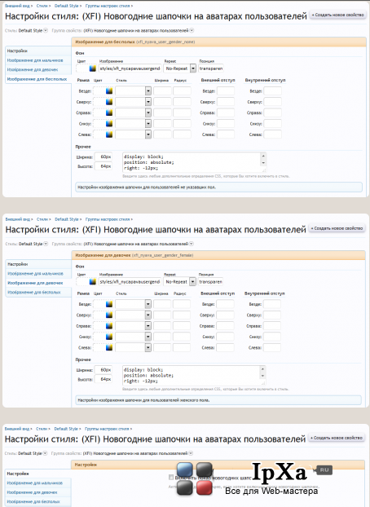This screenshot has height=507, width=370.
Task: Click CSS textarea scroll-down arrow in бесполых panel
Action: pyautogui.click(x=263, y=163)
